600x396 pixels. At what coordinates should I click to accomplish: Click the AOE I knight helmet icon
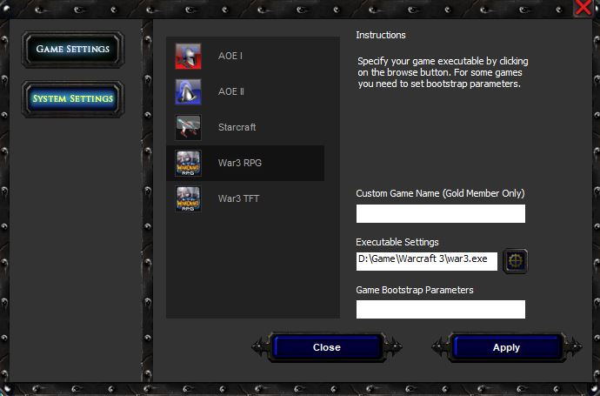pos(188,56)
